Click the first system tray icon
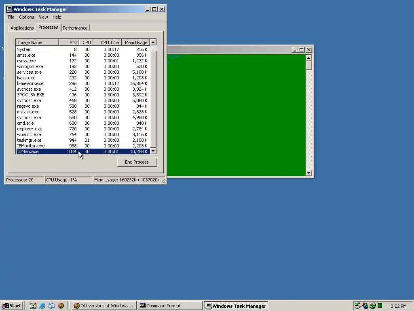 pyautogui.click(x=358, y=306)
